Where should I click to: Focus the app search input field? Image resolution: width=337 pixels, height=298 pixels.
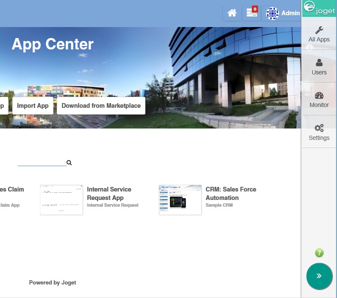pyautogui.click(x=42, y=162)
